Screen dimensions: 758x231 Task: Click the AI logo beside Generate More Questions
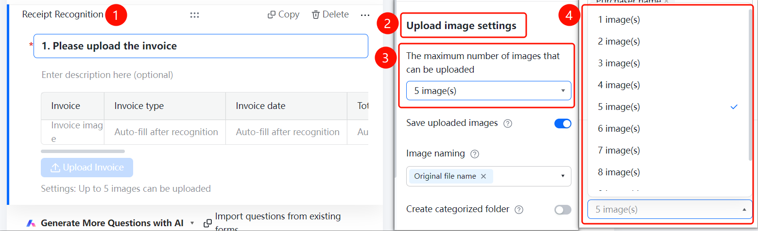pos(31,223)
